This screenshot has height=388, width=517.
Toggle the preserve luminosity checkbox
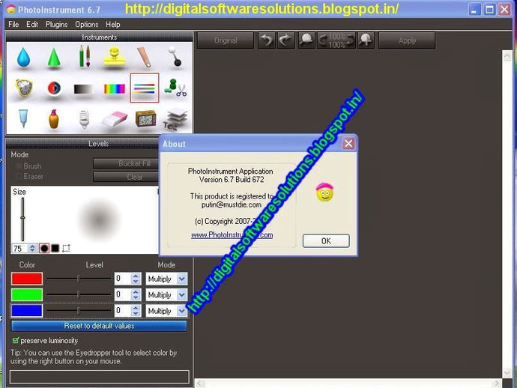(15, 340)
